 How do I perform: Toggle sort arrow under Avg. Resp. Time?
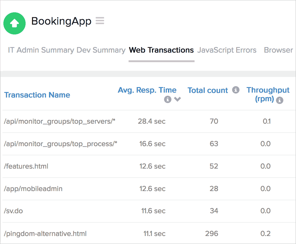(x=177, y=99)
